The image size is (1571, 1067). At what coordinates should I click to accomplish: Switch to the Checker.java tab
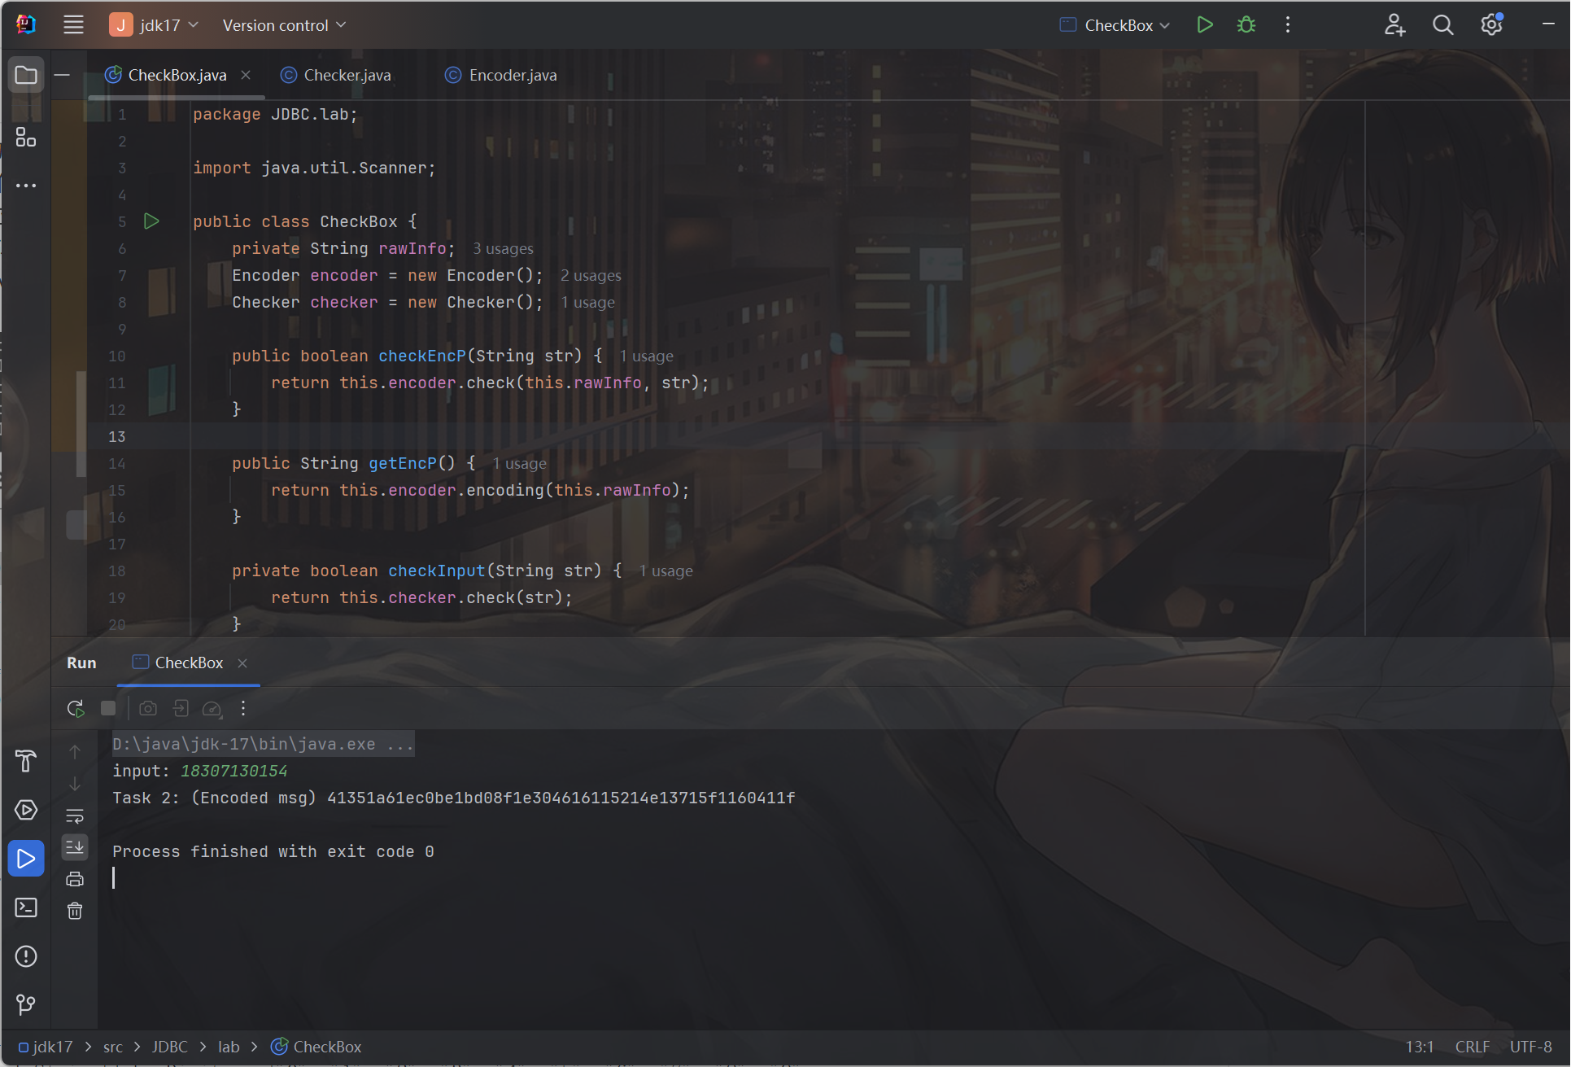(x=347, y=75)
